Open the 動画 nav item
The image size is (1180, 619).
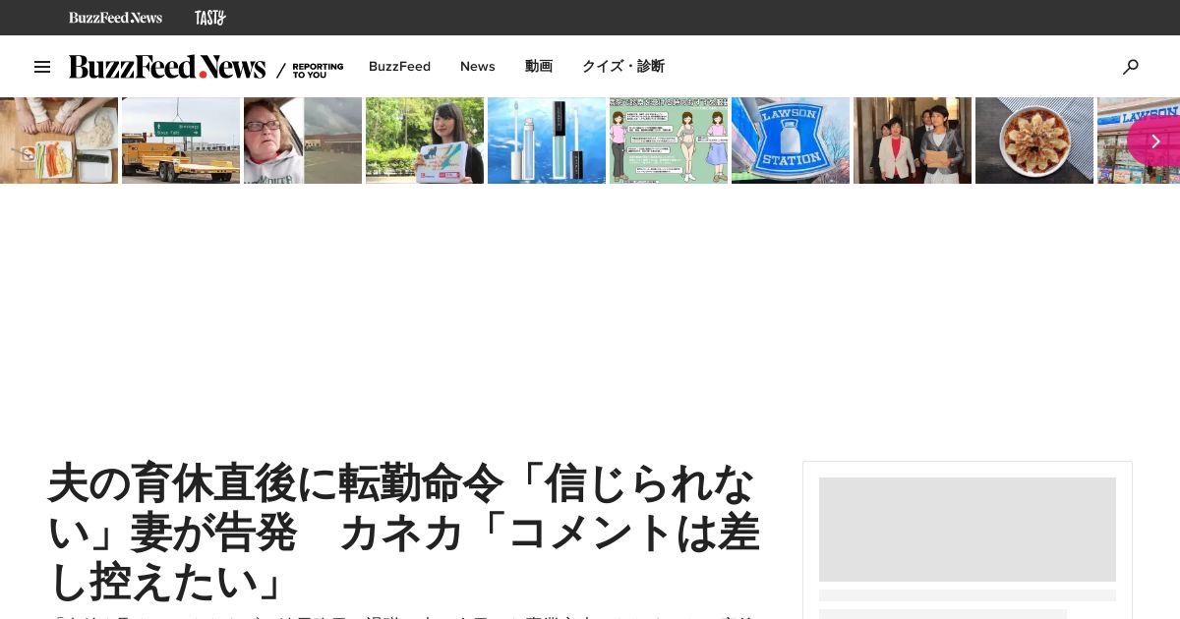pos(539,67)
